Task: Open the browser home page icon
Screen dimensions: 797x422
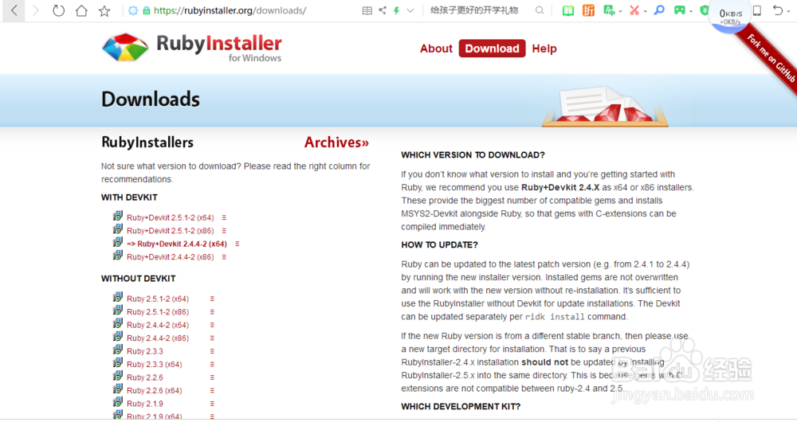Action: coord(81,10)
